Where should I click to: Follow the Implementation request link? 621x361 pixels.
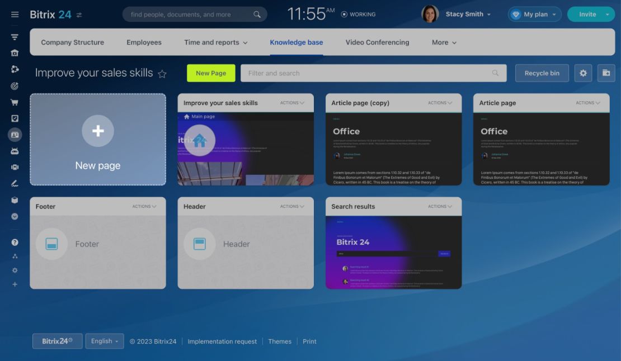pyautogui.click(x=222, y=341)
